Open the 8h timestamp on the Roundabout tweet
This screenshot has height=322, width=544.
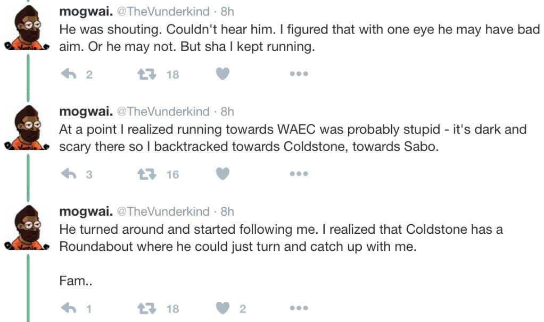227,212
